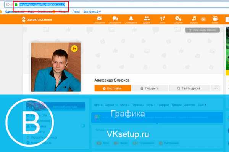Open Friends icon in orange header
Viewport: 229px width, 152px height.
pos(147,19)
